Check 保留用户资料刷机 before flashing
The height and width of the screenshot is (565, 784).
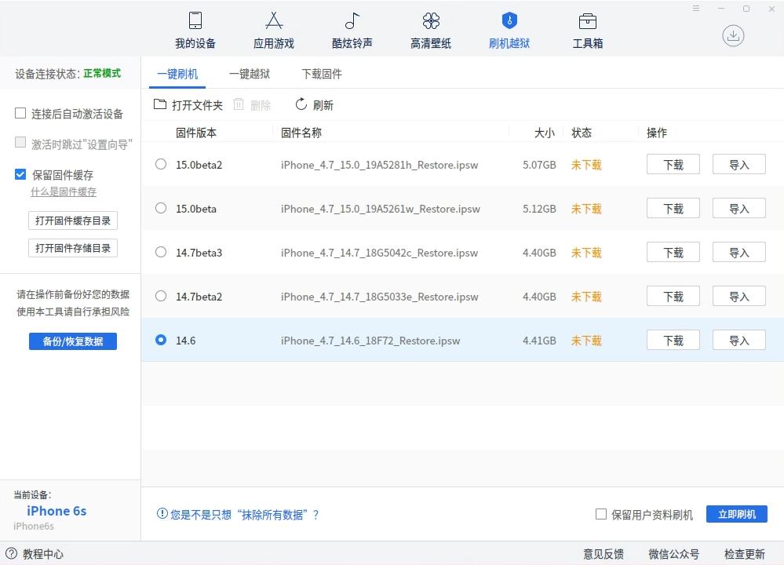click(x=600, y=514)
